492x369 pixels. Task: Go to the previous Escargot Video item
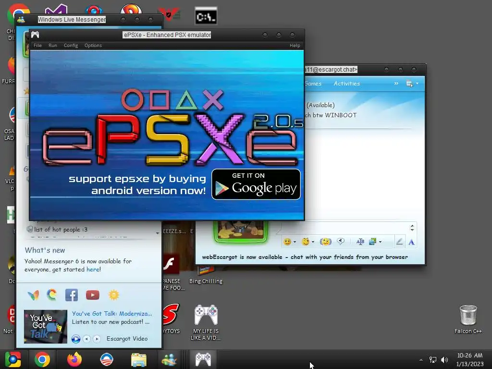coord(86,339)
